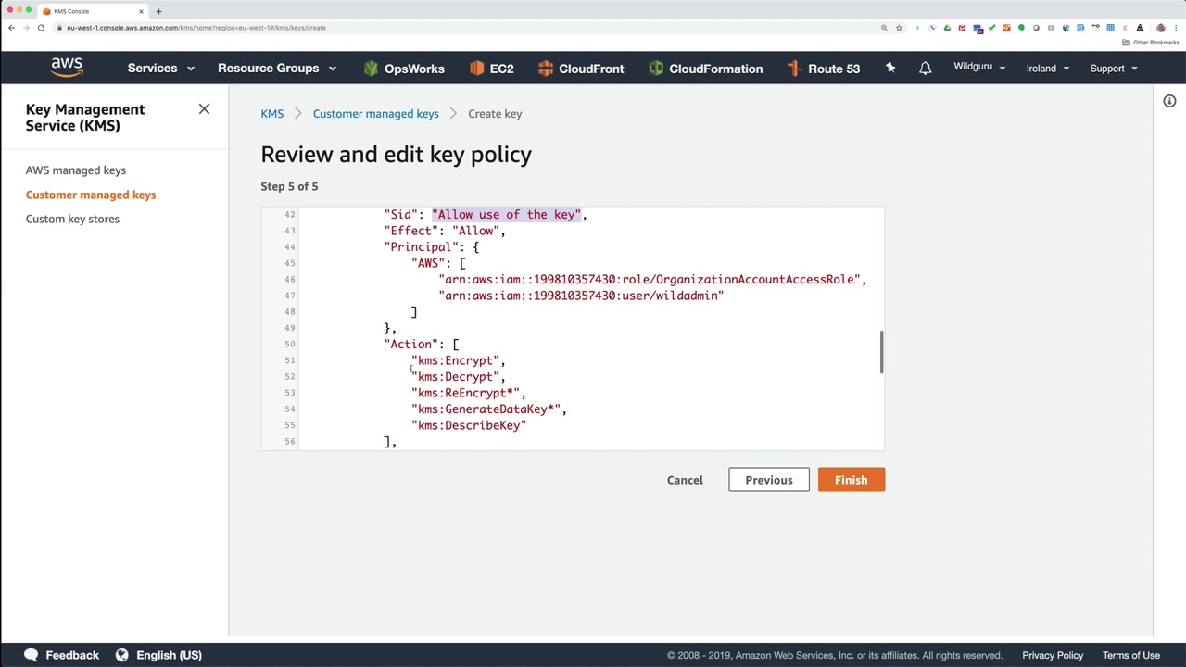Click the Previous button
Screen dimensions: 1186x667
point(768,480)
